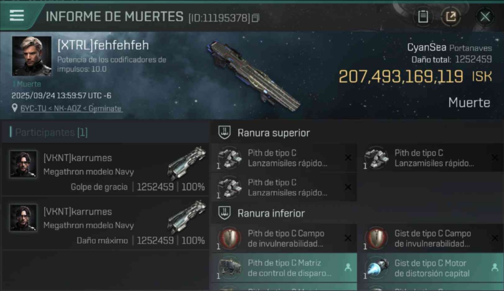
Task: Click the Gist Campo de invulnerabilidad module icon
Action: (x=376, y=238)
